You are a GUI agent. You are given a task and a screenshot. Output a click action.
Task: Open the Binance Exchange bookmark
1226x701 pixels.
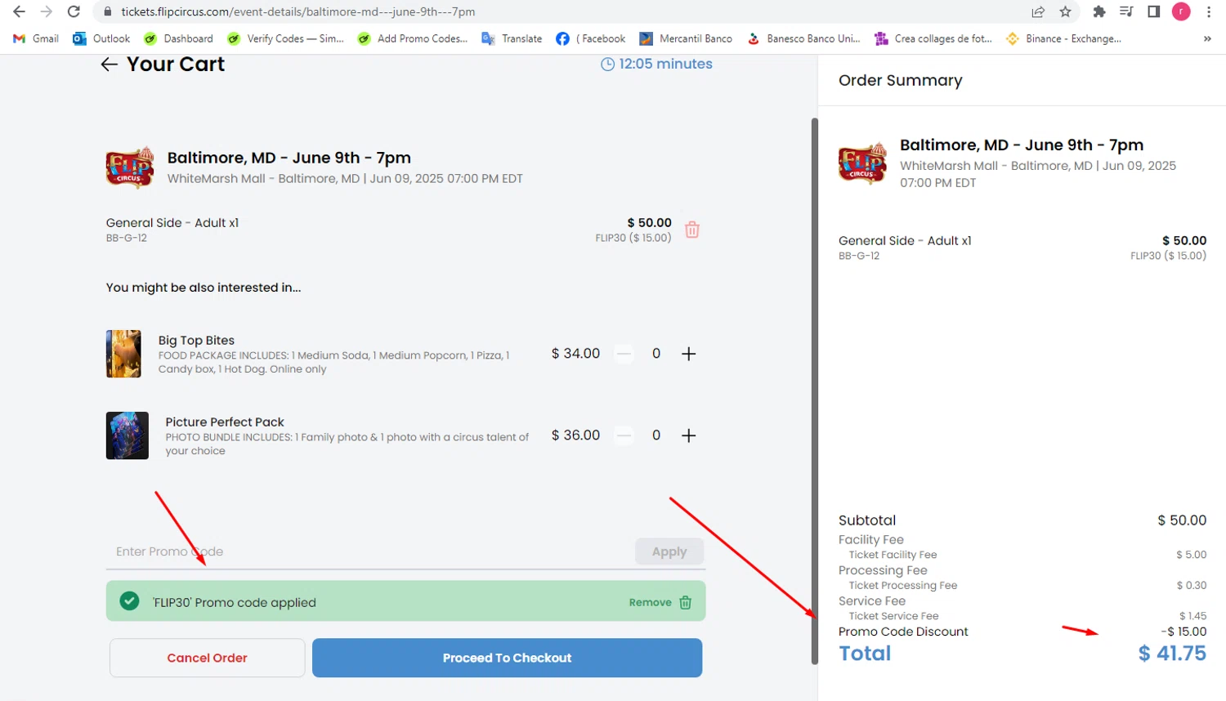tap(1063, 38)
